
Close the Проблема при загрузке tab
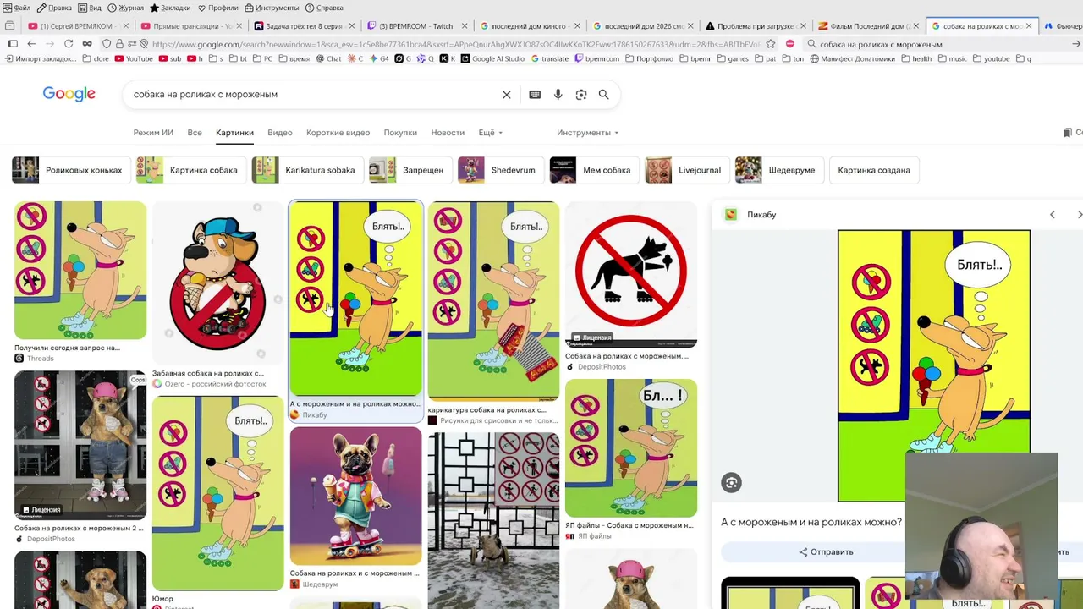801,26
